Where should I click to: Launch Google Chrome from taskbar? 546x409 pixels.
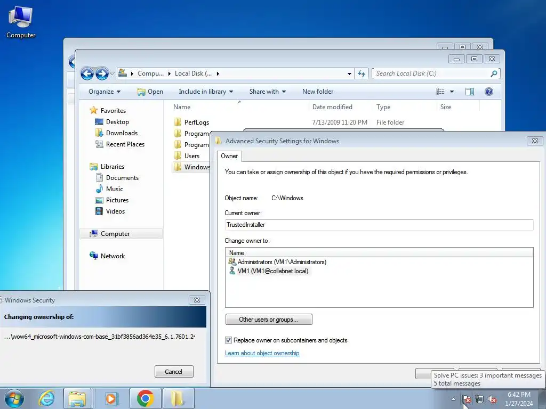pyautogui.click(x=145, y=398)
